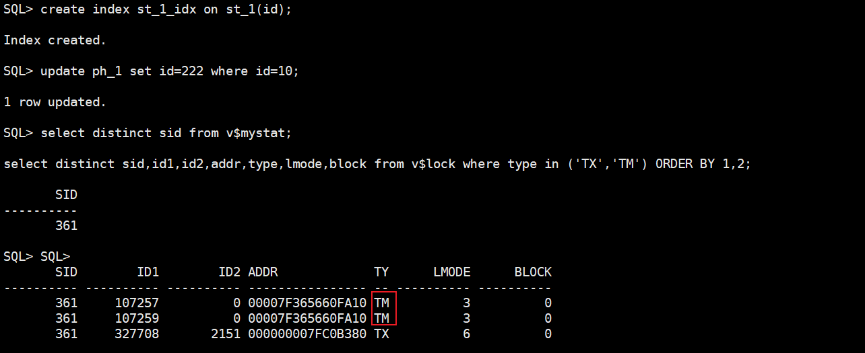Click the 'Index created.' message

pyautogui.click(x=55, y=40)
